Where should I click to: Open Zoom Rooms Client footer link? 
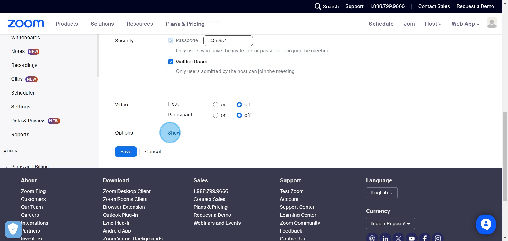tap(125, 199)
